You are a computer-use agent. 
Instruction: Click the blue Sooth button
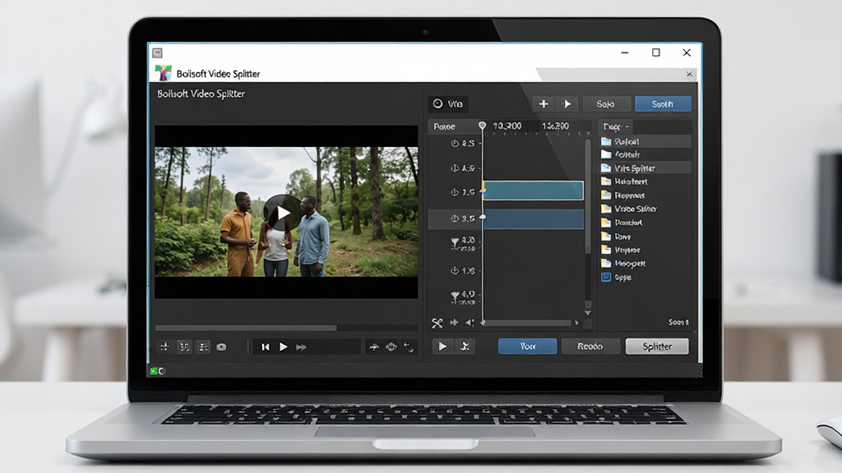point(663,104)
